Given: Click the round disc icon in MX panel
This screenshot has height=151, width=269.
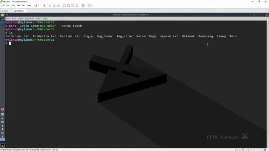Looking at the screenshot, I should pos(3,129).
